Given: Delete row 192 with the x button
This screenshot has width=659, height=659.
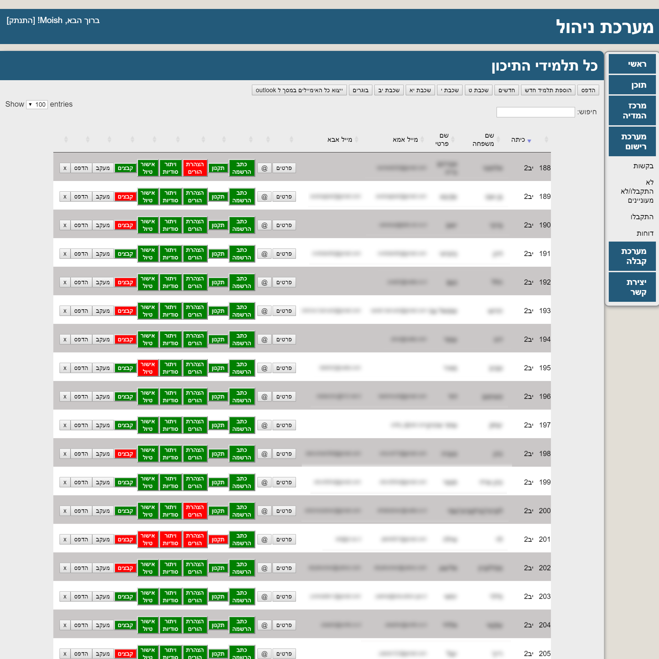Looking at the screenshot, I should (x=65, y=282).
